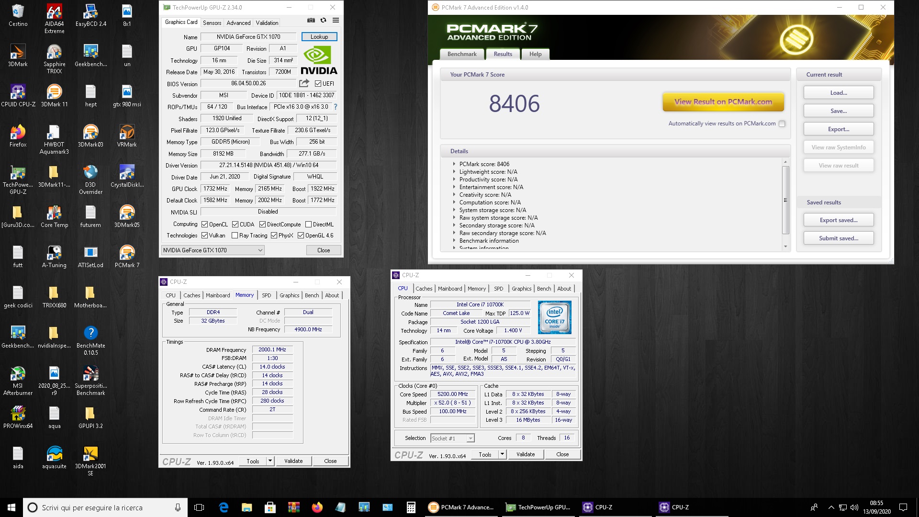Expand the PCMark score: 8406 detail
This screenshot has width=919, height=517.
pyautogui.click(x=454, y=164)
